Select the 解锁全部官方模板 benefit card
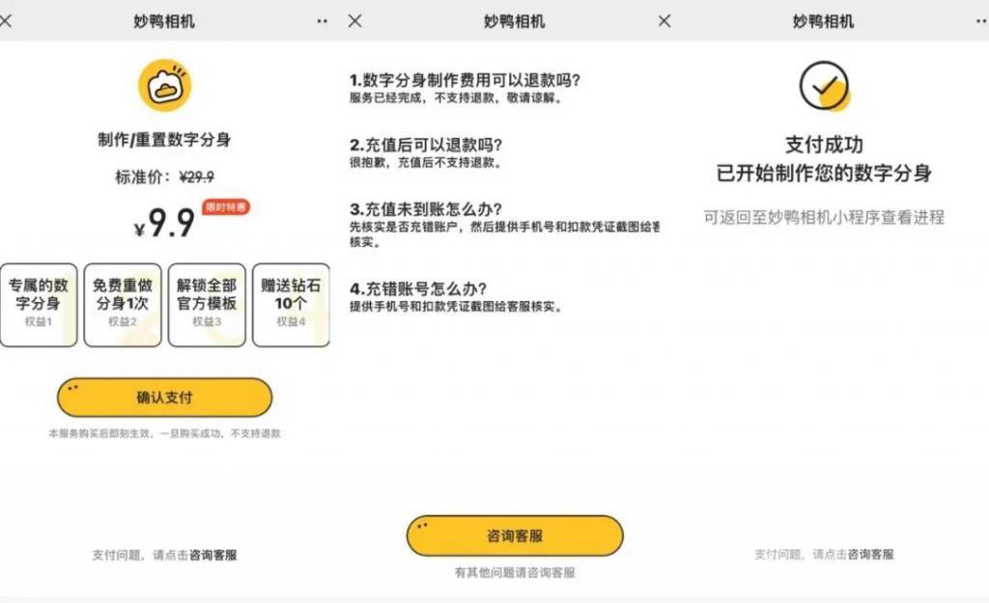 click(208, 304)
